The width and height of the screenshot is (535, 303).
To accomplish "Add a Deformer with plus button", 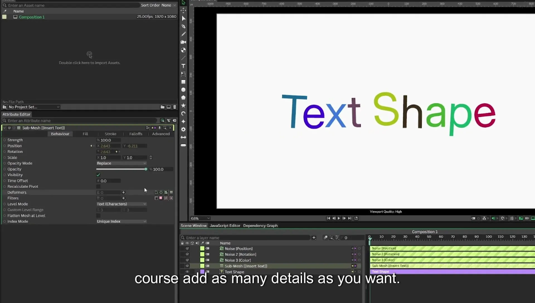I will (123, 192).
